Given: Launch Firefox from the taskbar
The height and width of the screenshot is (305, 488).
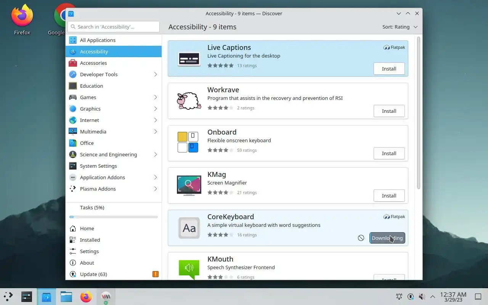Looking at the screenshot, I should [86, 297].
